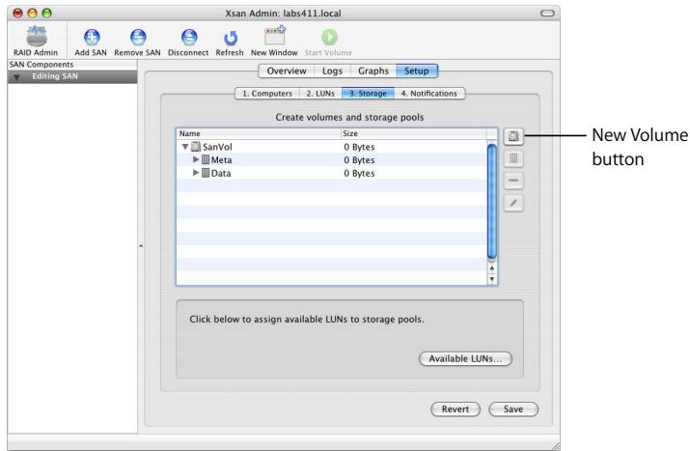
Task: Select the SanVol row name
Action: pos(217,147)
